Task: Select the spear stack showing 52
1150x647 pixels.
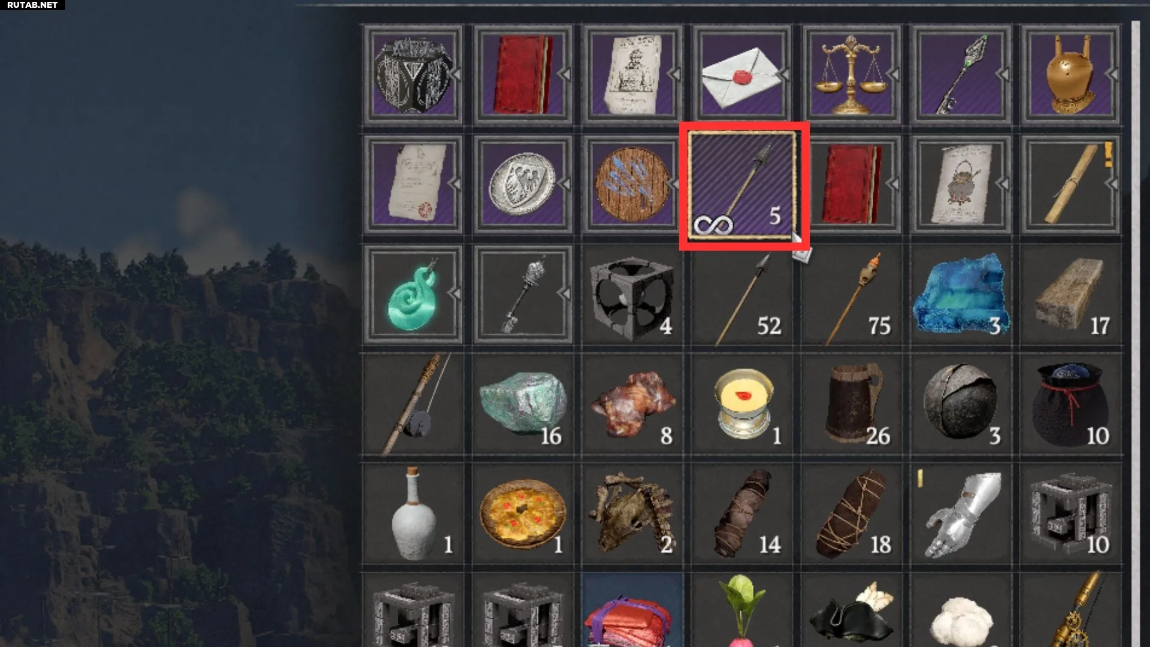Action: click(742, 294)
